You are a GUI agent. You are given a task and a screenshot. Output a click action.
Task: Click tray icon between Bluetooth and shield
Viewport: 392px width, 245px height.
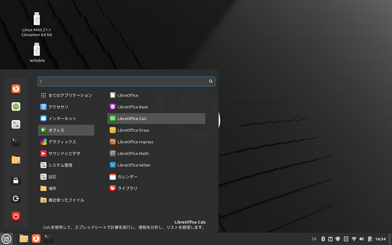pos(330,239)
